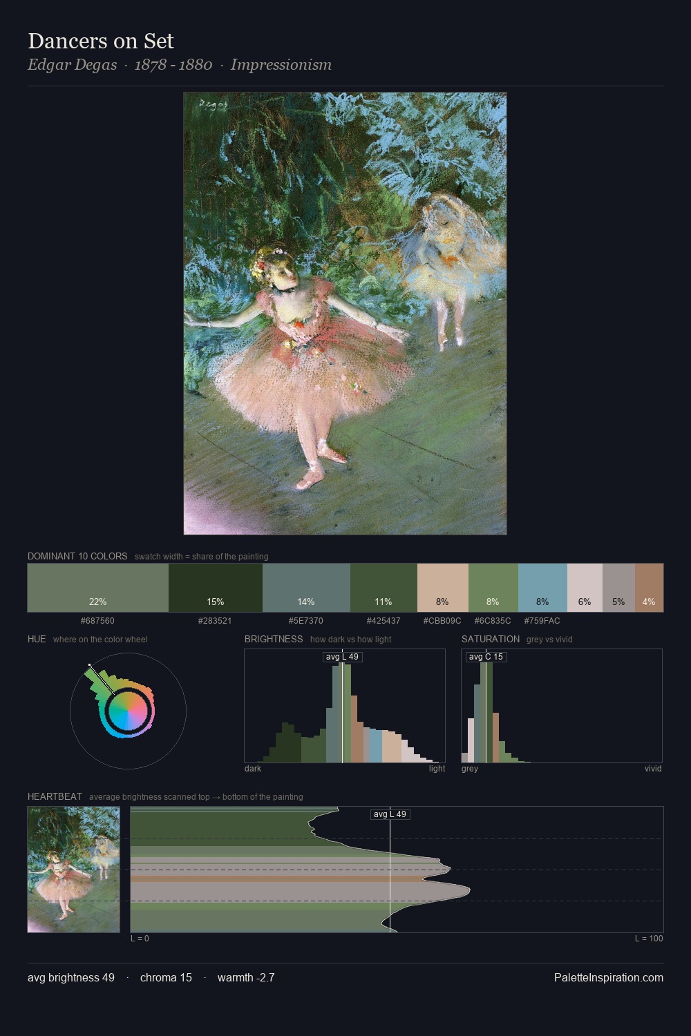Choose the brown 4% swatch
Viewport: 691px width, 1036px height.
click(649, 588)
